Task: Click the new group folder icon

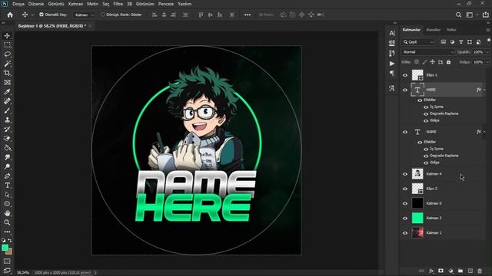Action: 460,271
